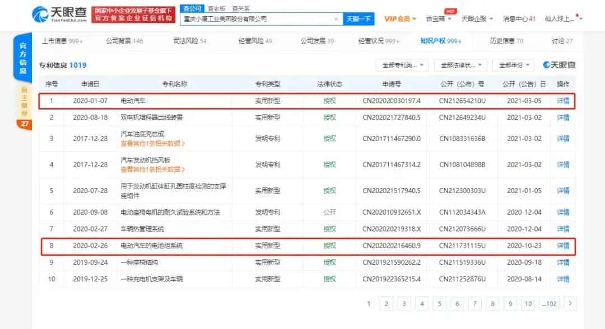The width and height of the screenshot is (605, 329).
Task: Go to page 5 of patents
Action: point(440,304)
